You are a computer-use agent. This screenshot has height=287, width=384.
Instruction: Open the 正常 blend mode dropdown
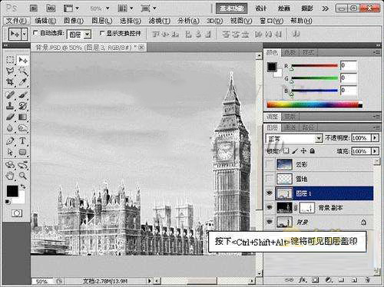(x=319, y=138)
